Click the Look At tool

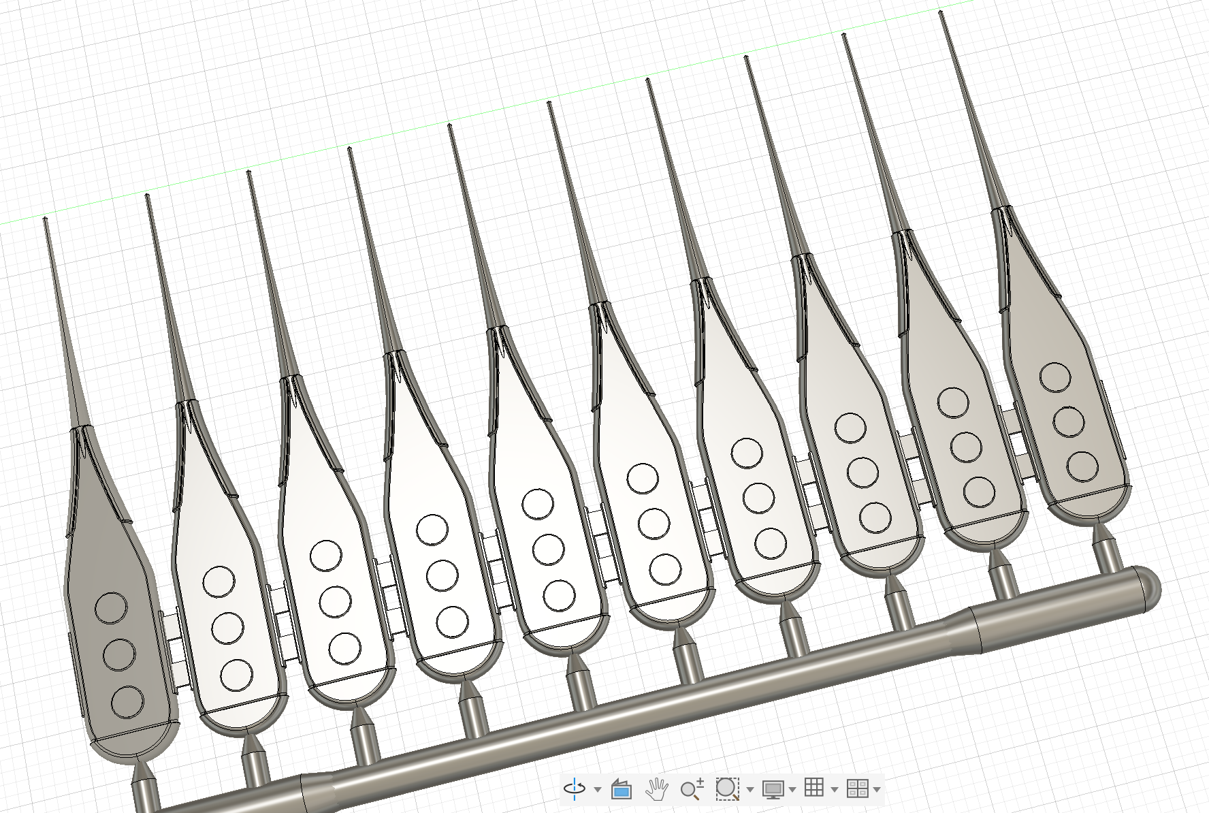[x=622, y=789]
